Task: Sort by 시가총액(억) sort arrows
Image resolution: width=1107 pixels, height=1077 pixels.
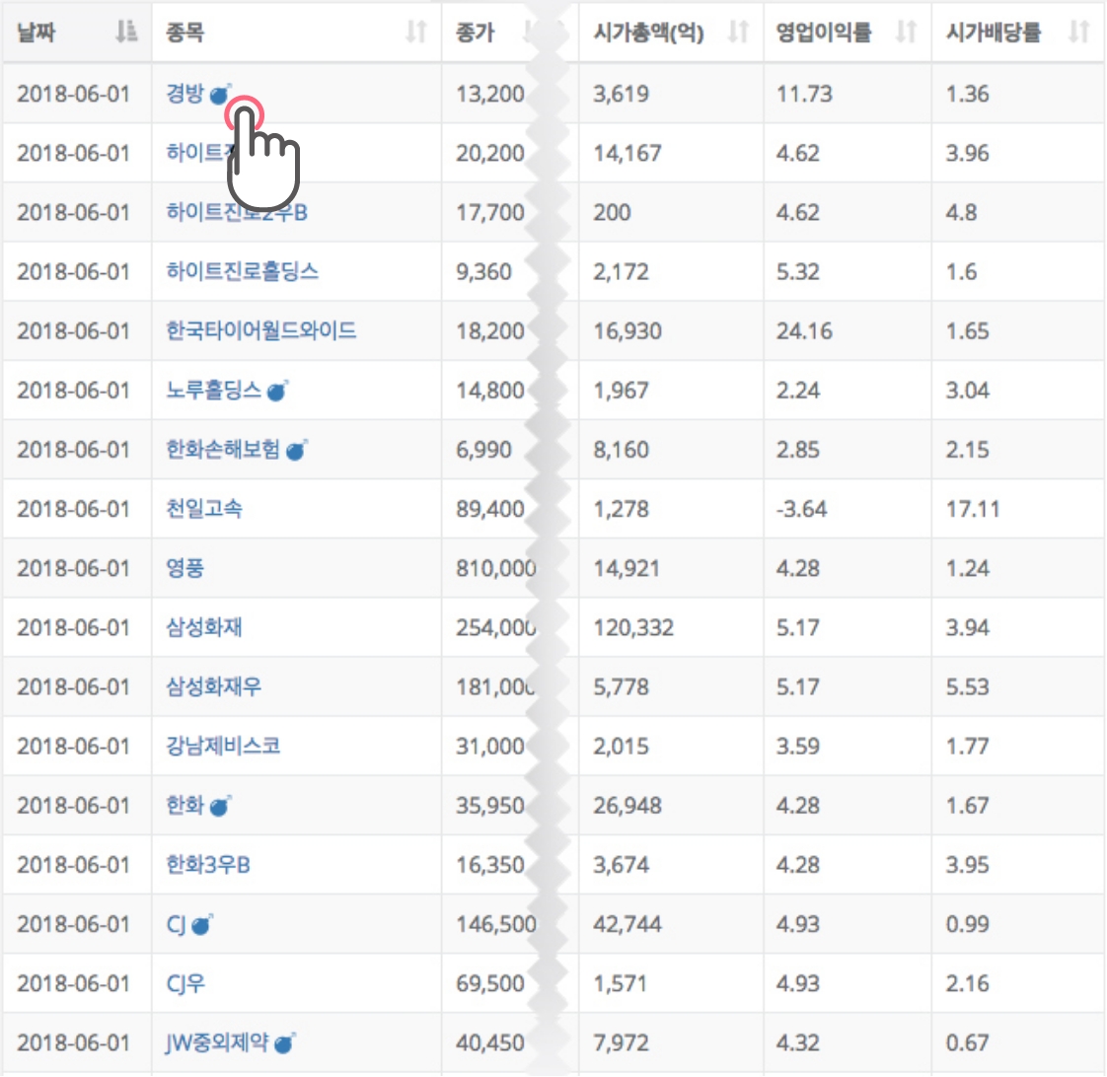Action: pyautogui.click(x=738, y=32)
